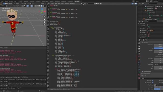Toggle word wrap in the text editor
163x92 pixels.
(x=134, y=4)
